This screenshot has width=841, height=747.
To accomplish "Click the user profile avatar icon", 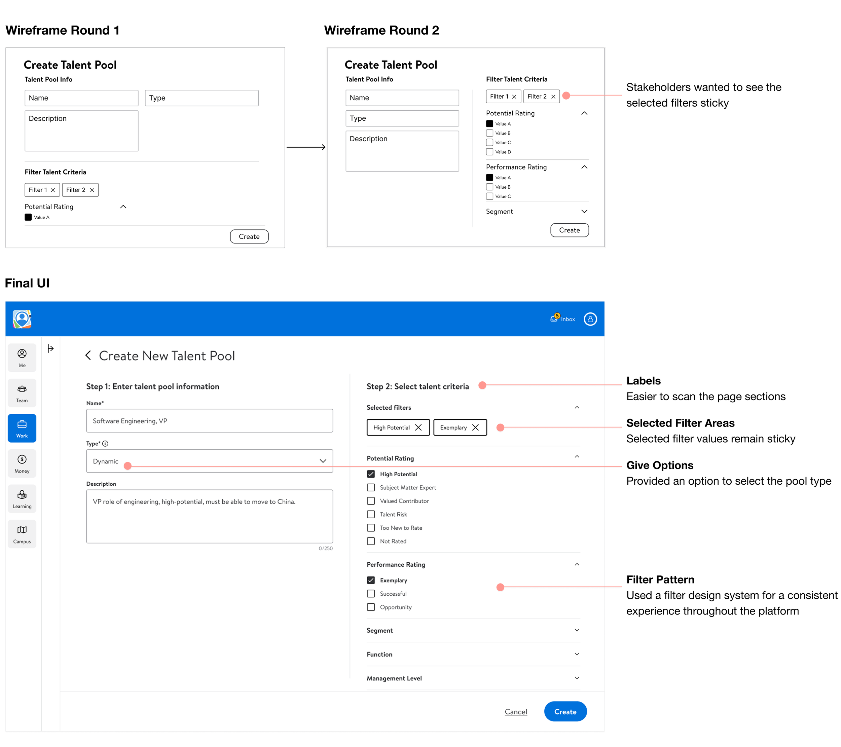I will 590,319.
